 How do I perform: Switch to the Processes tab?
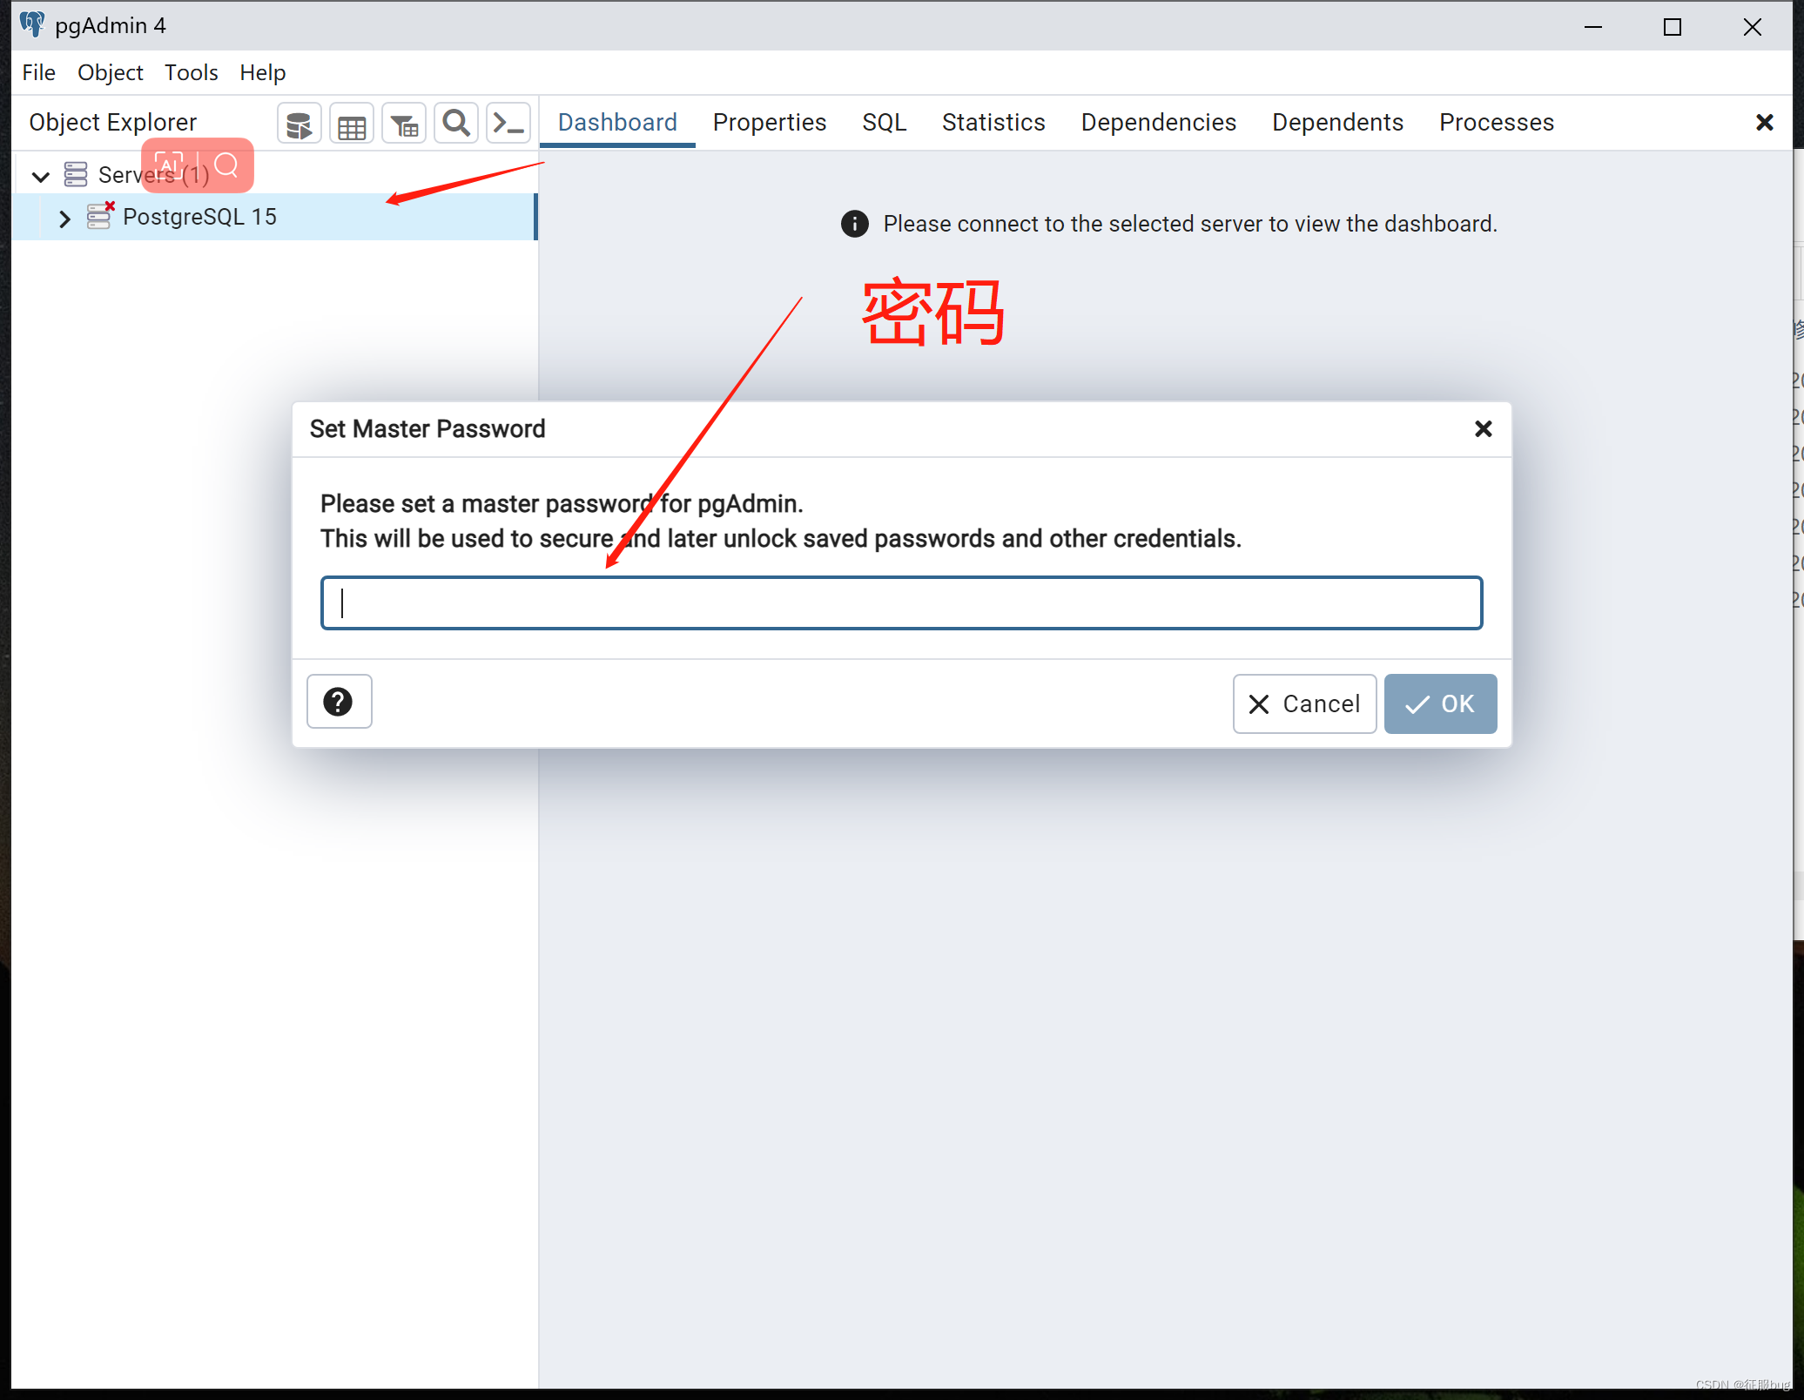tap(1497, 123)
